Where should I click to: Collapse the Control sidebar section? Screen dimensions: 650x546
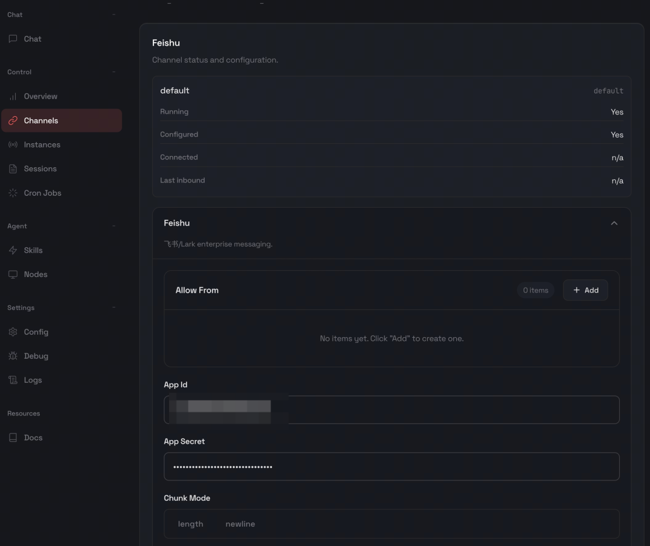point(114,72)
